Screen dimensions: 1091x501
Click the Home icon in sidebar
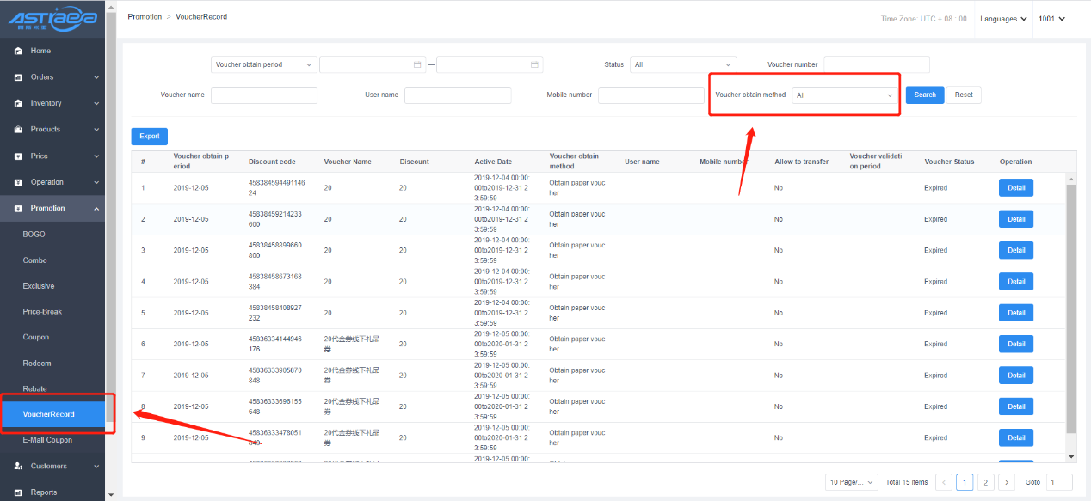coord(18,51)
